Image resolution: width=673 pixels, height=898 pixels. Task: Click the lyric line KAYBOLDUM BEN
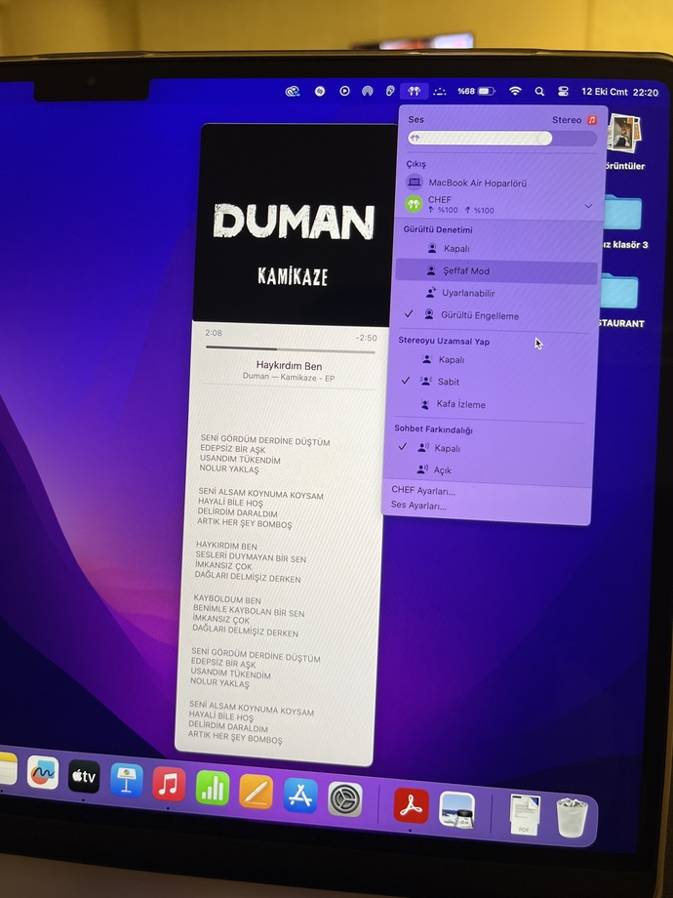227,599
